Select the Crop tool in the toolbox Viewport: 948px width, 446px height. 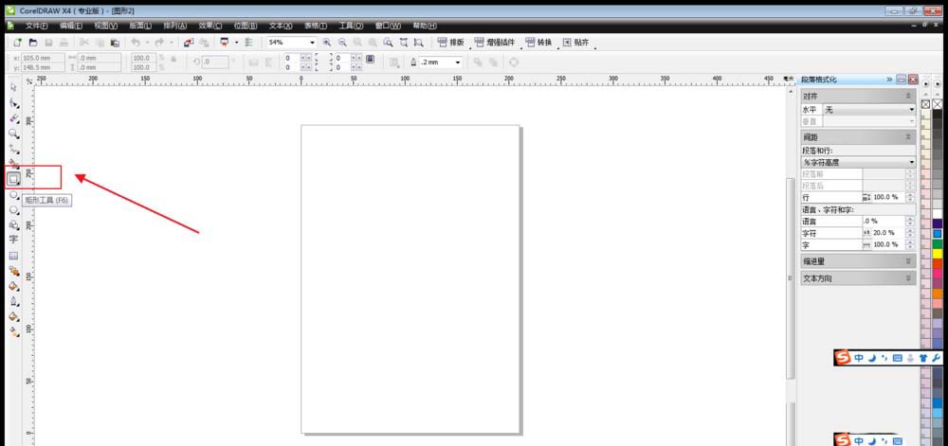click(x=13, y=119)
